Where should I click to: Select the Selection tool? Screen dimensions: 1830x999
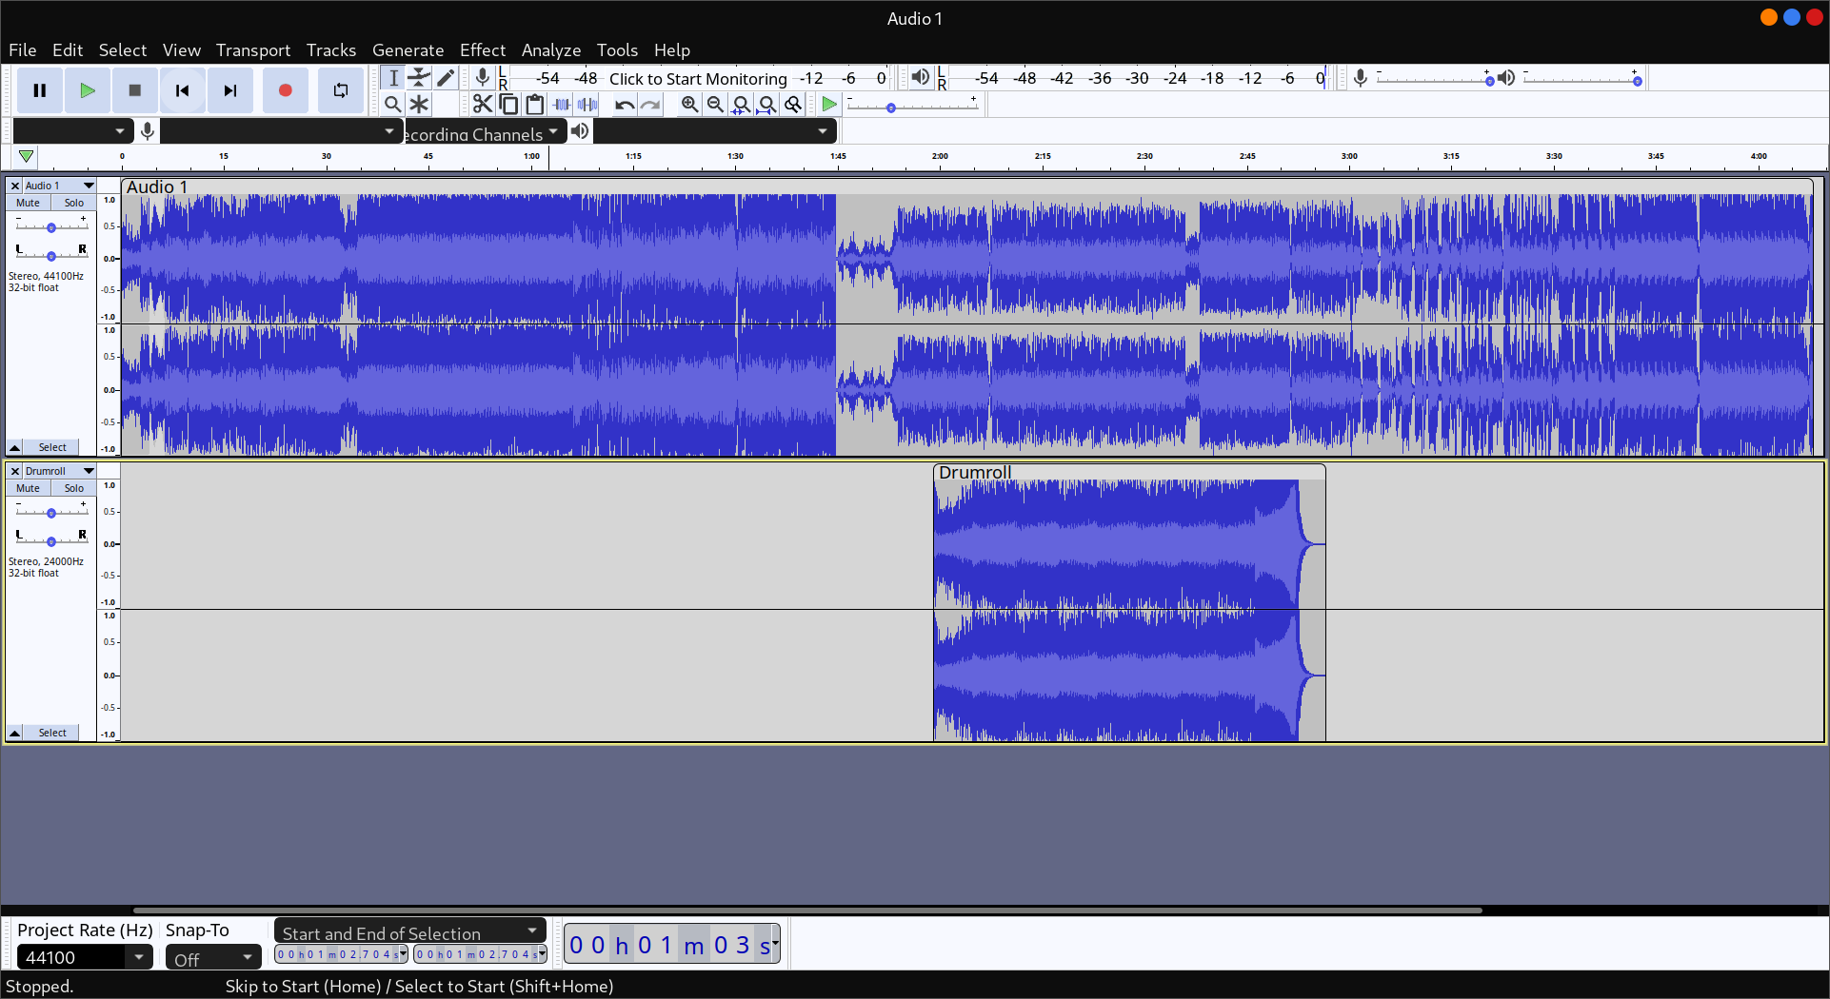(x=392, y=77)
